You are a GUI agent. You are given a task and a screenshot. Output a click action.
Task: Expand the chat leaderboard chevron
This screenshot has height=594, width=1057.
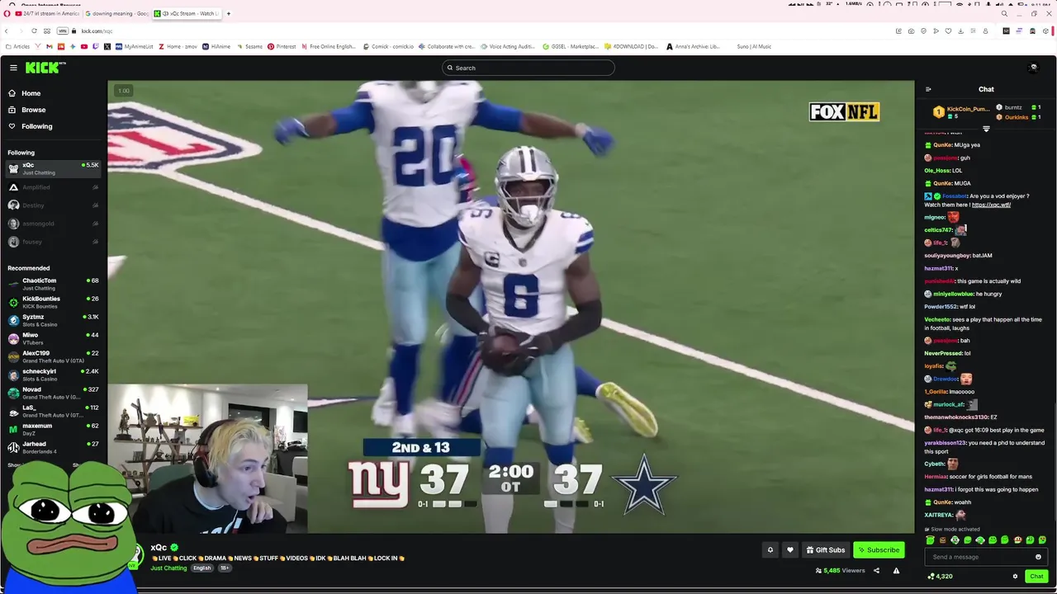(986, 129)
